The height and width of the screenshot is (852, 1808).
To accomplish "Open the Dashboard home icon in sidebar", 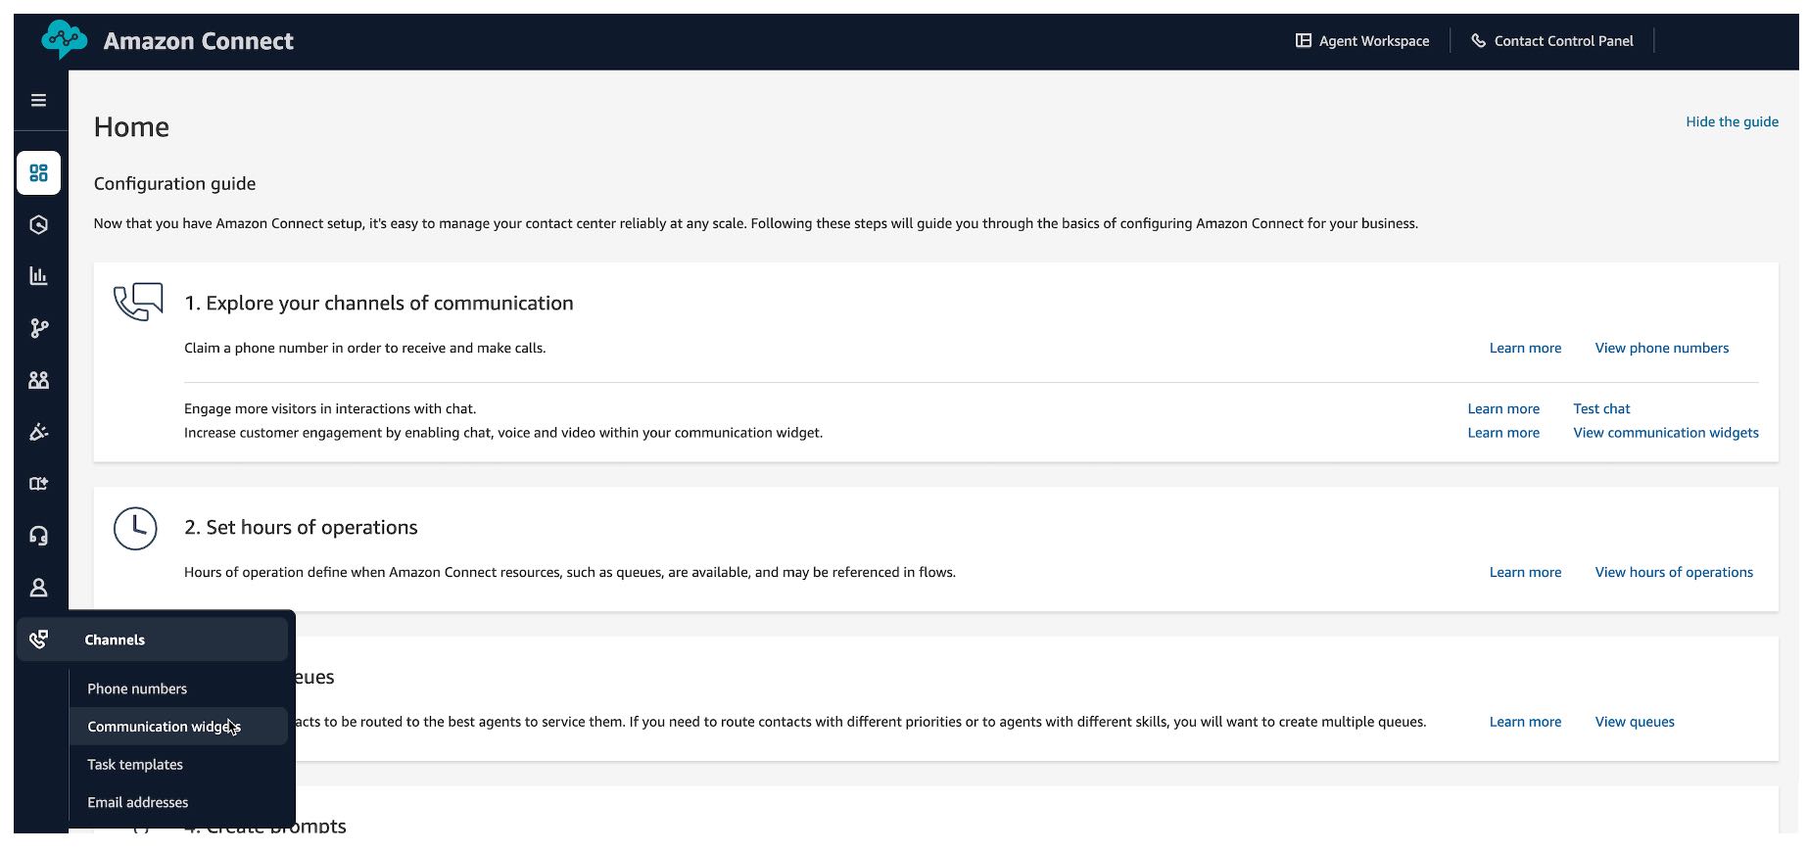I will [39, 173].
